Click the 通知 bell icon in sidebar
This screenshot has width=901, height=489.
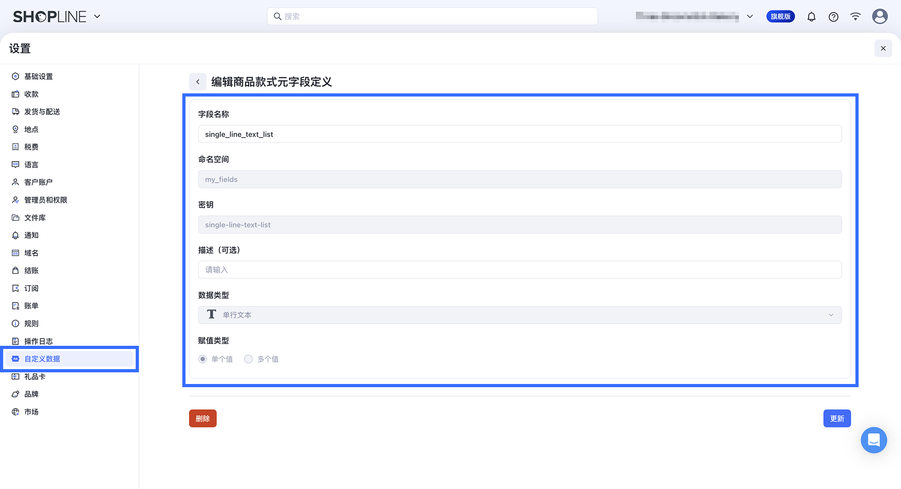(15, 235)
